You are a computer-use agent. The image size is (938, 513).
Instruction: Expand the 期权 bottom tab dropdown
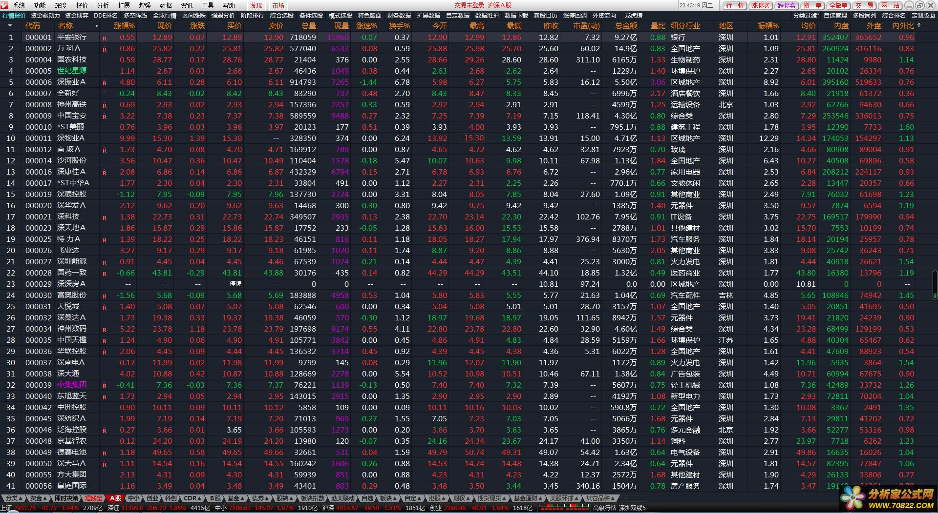coord(469,498)
